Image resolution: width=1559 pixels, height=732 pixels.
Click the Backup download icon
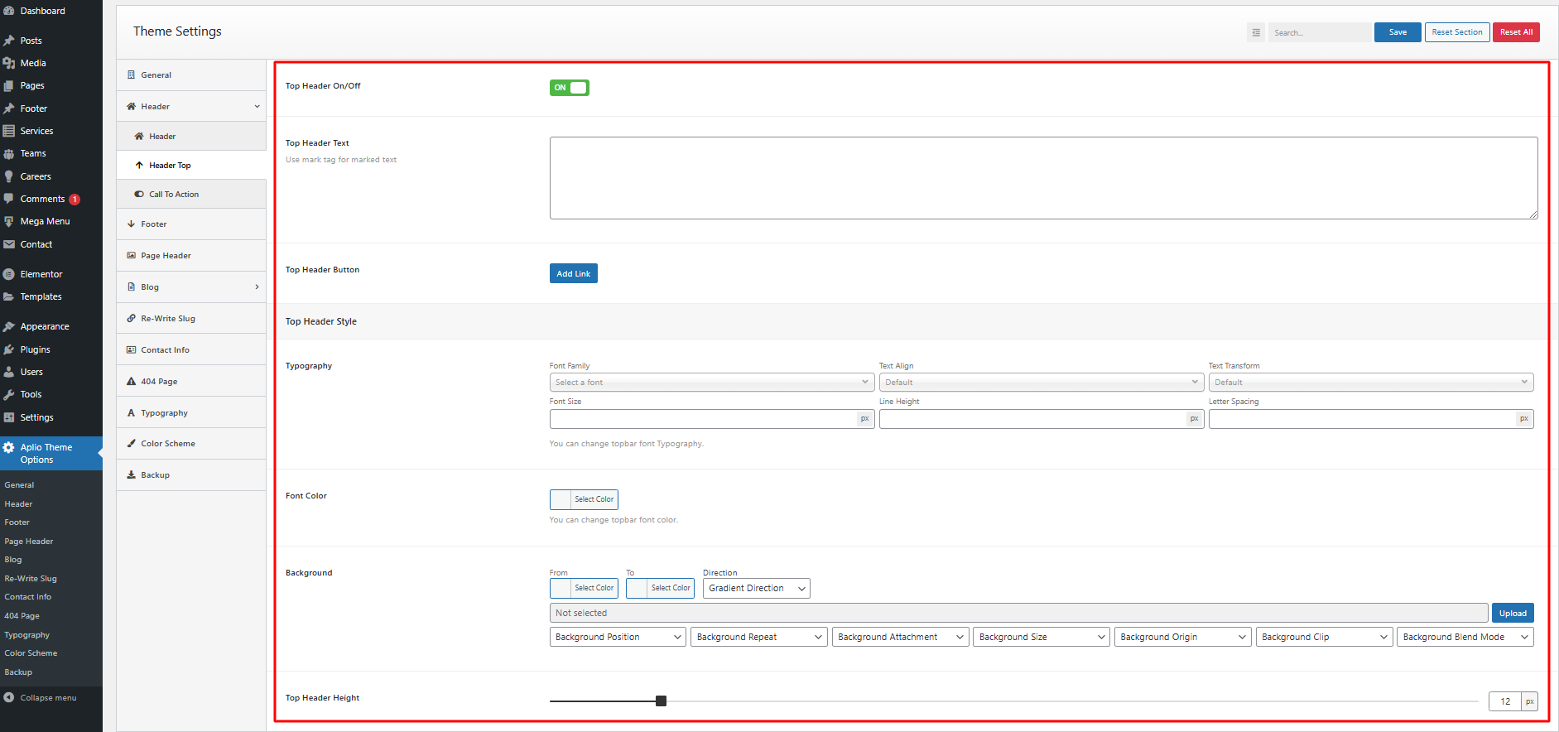pos(131,474)
